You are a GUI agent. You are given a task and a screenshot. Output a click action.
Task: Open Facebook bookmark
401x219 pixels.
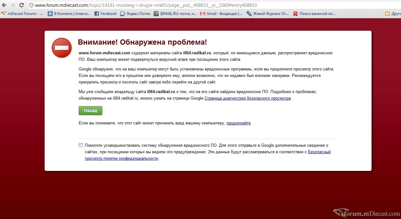105,14
